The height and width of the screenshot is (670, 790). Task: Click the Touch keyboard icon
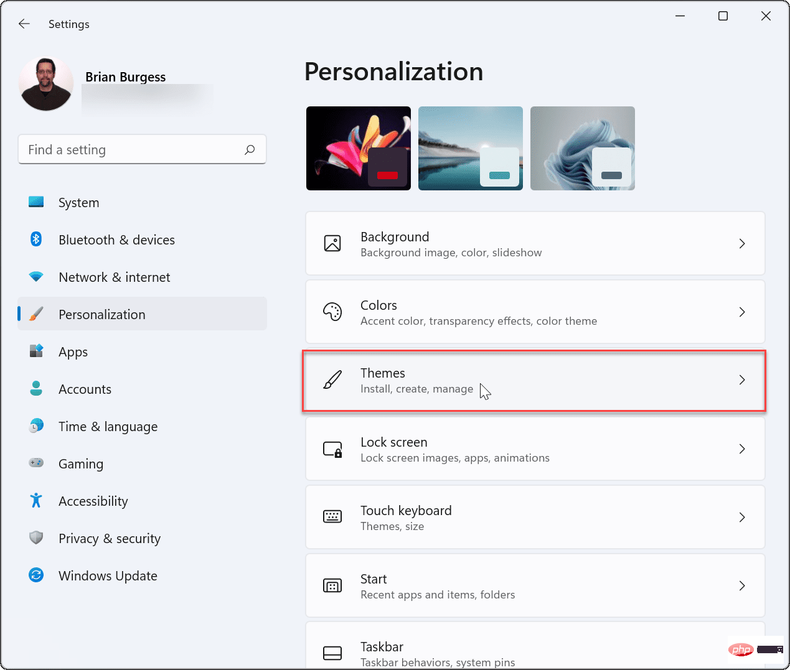pos(332,517)
